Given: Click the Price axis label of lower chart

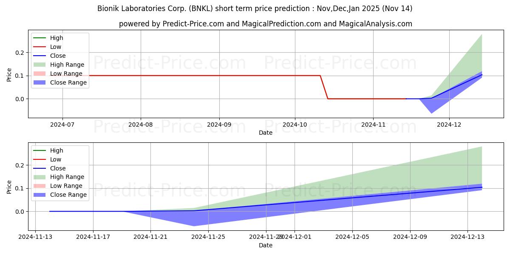Looking at the screenshot, I should [9, 187].
